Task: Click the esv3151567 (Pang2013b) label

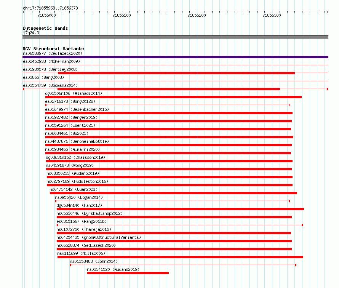Action: [82, 221]
